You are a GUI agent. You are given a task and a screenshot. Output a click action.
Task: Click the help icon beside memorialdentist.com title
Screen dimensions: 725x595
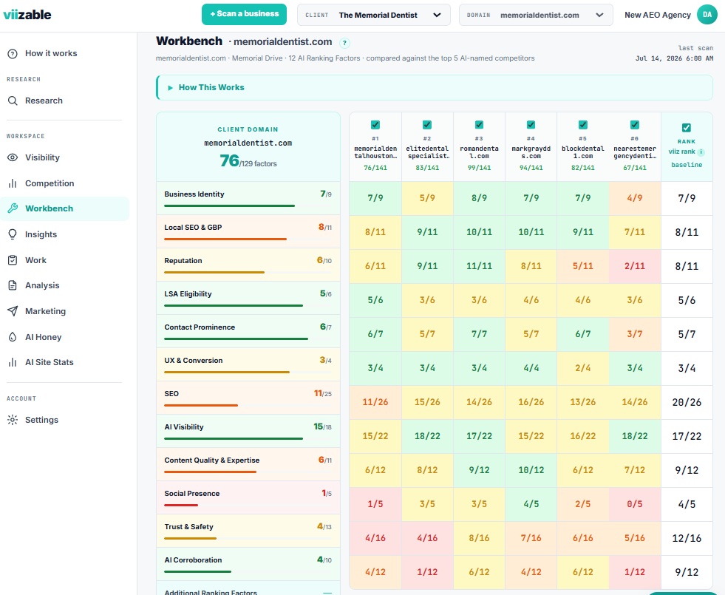(344, 43)
